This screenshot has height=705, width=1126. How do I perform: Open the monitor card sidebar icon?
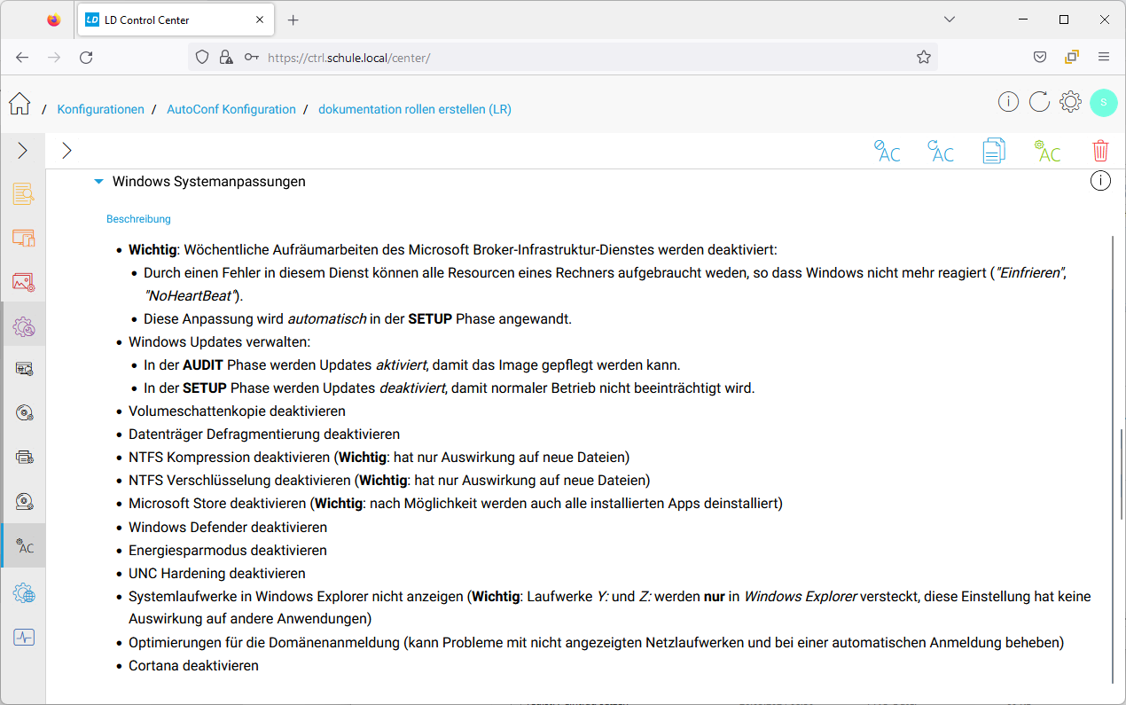(x=24, y=369)
